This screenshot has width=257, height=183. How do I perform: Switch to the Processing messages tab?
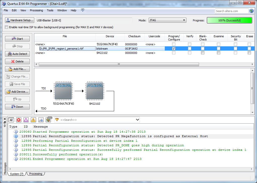pos(36,174)
